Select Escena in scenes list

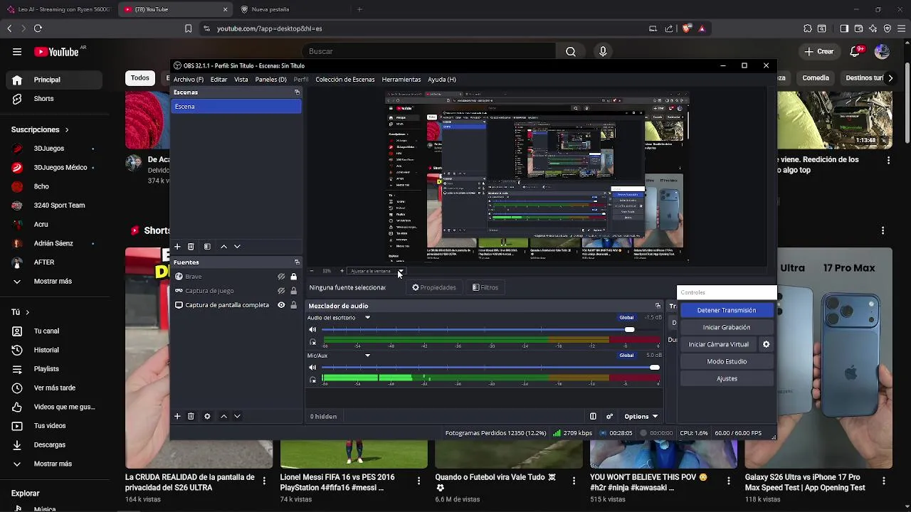(236, 107)
